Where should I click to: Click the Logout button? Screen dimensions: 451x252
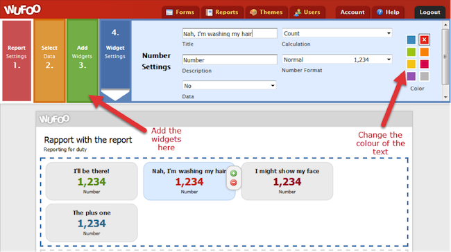click(429, 12)
